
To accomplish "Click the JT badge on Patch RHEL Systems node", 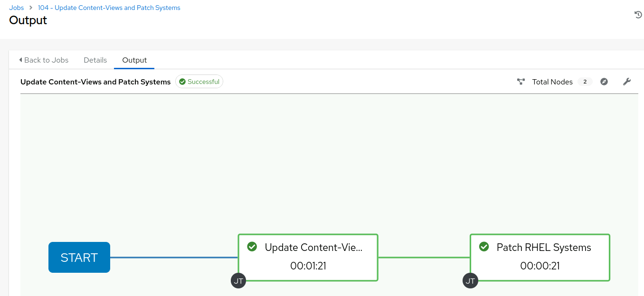I will (470, 281).
